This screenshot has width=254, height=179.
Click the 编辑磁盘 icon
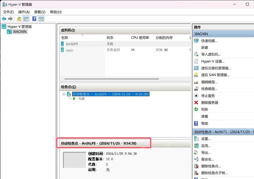196,82
